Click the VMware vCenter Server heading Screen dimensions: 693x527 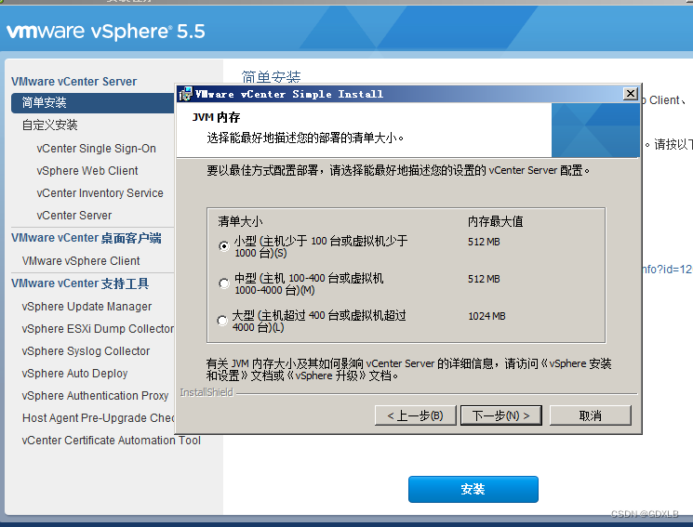click(x=73, y=81)
